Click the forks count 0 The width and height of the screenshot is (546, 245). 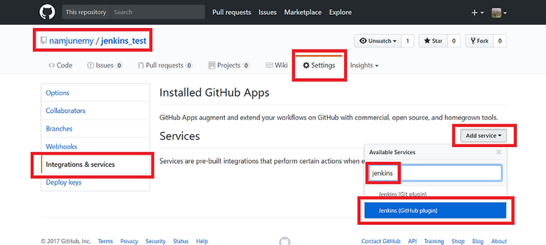(x=500, y=41)
